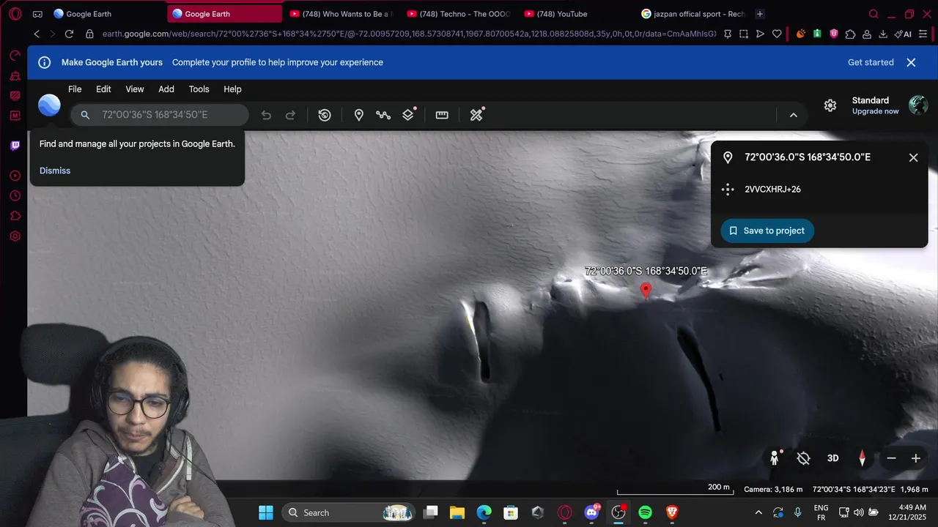The width and height of the screenshot is (938, 527).
Task: Collapse the toolbar with the chevron
Action: tap(793, 115)
